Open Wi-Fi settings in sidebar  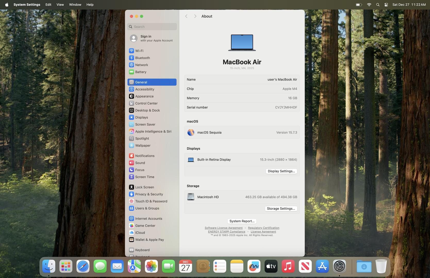[139, 51]
